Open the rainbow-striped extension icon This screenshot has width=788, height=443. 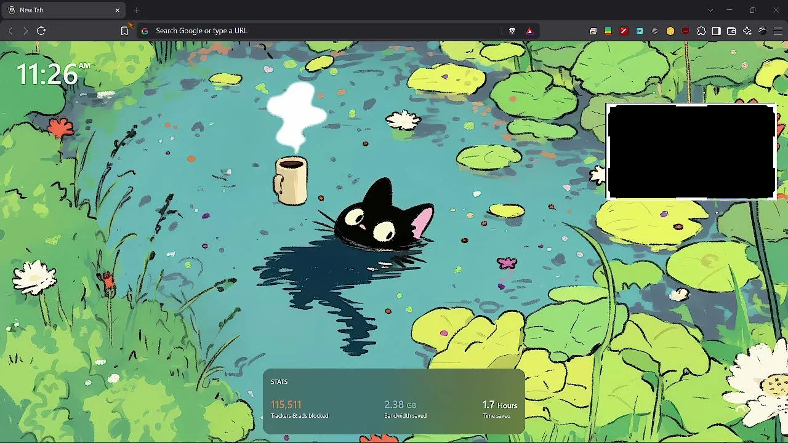pyautogui.click(x=608, y=31)
